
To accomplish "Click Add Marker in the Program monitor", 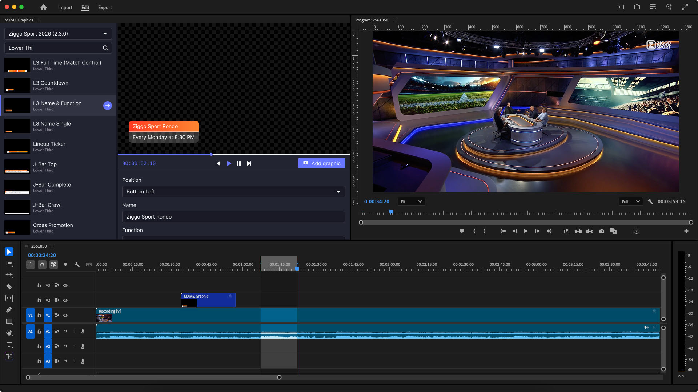I will tap(462, 231).
